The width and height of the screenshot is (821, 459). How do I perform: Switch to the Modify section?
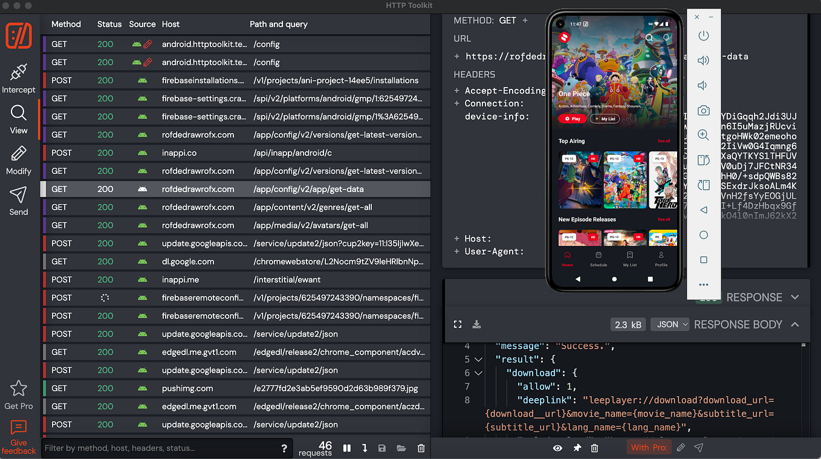click(18, 160)
